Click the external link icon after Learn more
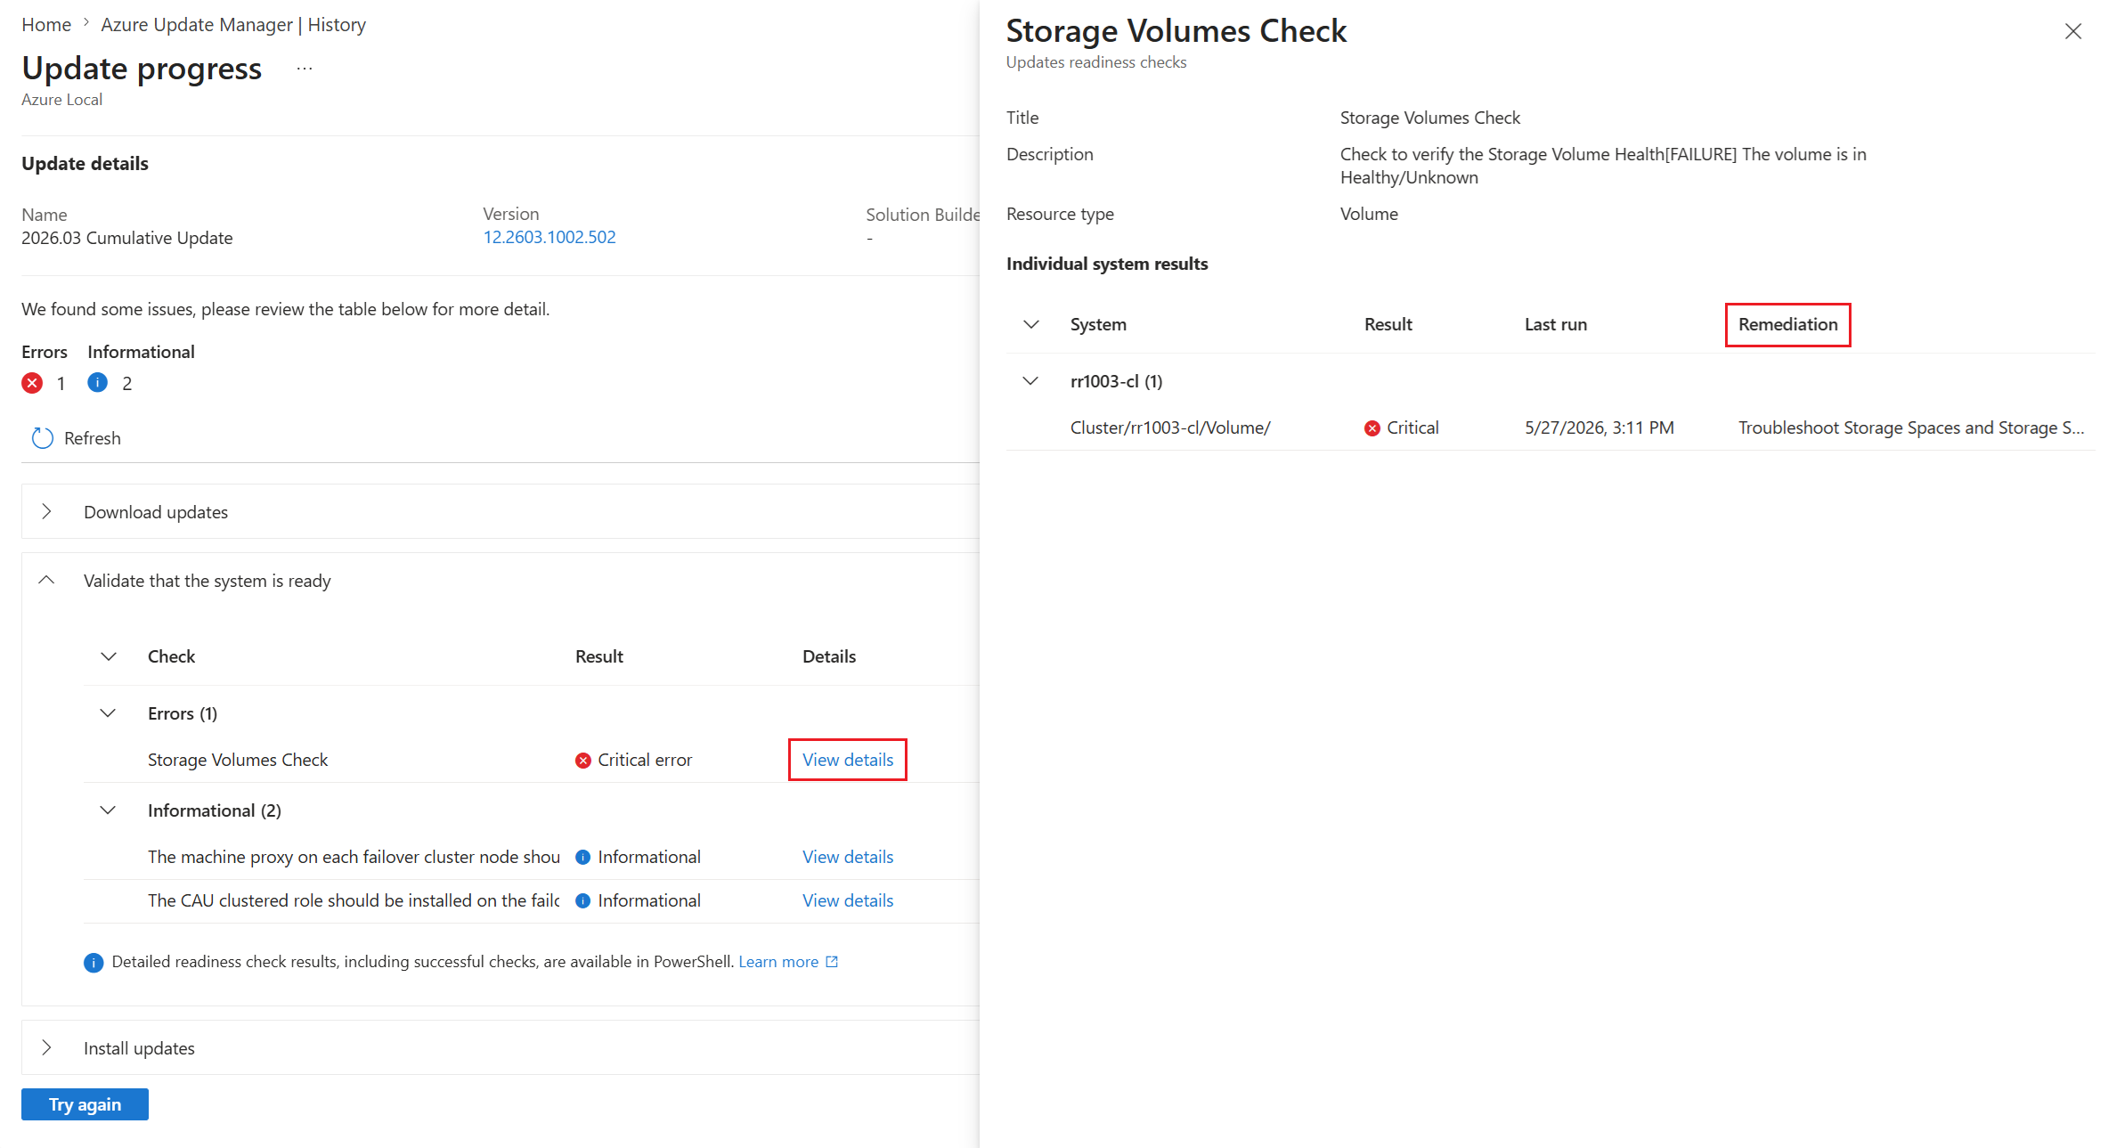The image size is (2108, 1148). point(832,962)
